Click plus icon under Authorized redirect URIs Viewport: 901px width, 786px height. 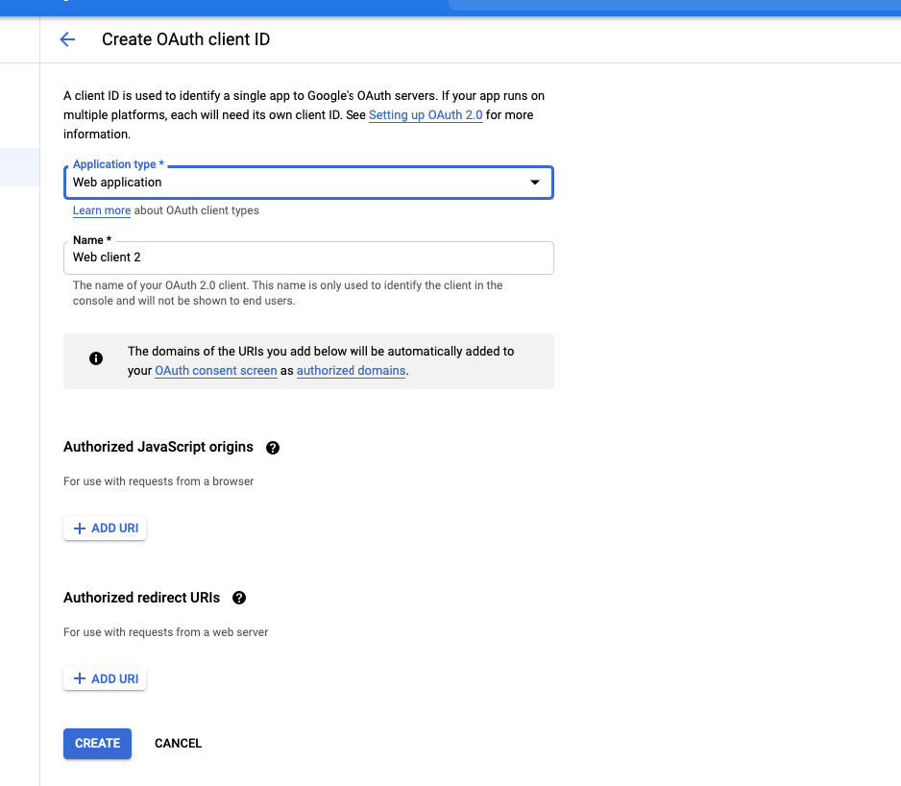coord(80,679)
